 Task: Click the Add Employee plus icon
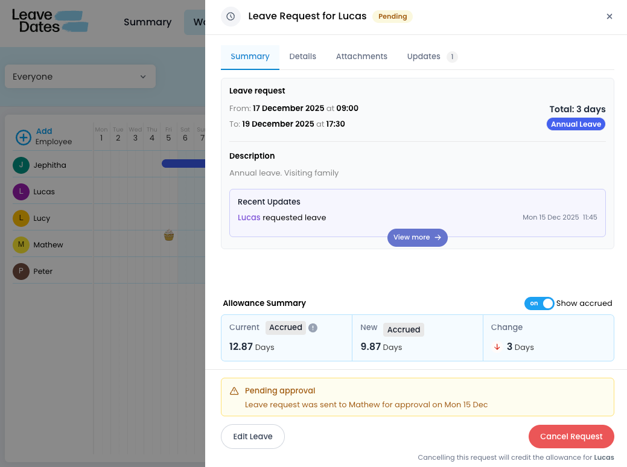pyautogui.click(x=23, y=137)
